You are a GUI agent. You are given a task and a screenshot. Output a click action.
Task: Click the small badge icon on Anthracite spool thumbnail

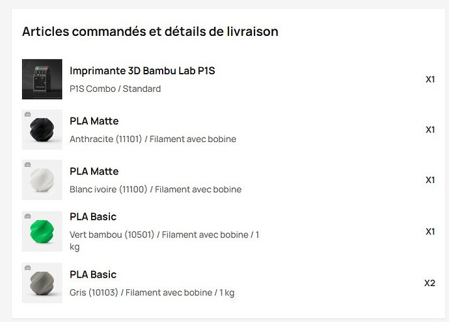coord(27,114)
